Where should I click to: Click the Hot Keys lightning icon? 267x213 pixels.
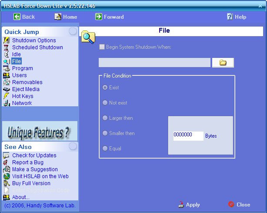click(x=6, y=96)
